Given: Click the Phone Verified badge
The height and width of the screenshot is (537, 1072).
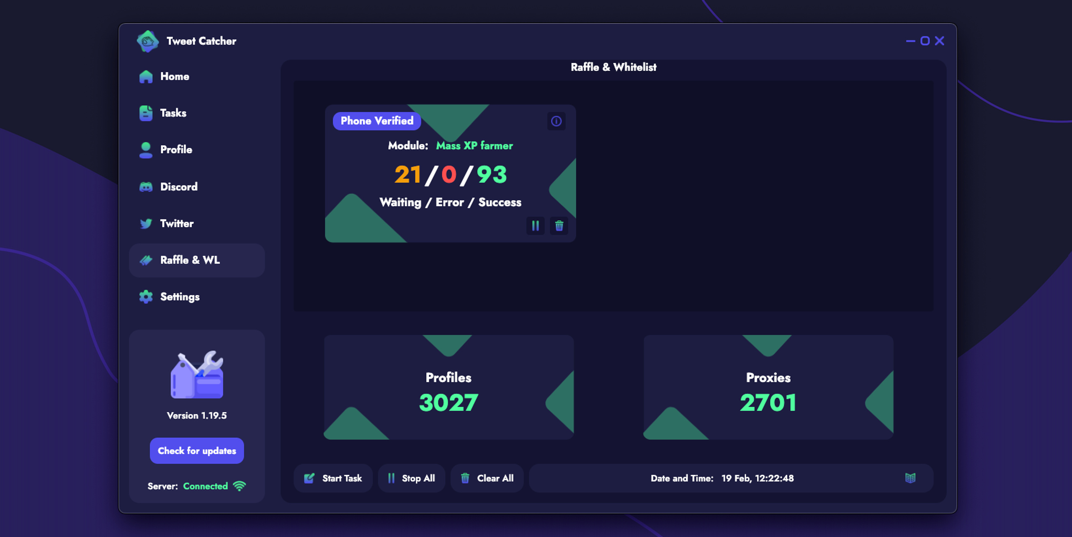Looking at the screenshot, I should tap(377, 121).
